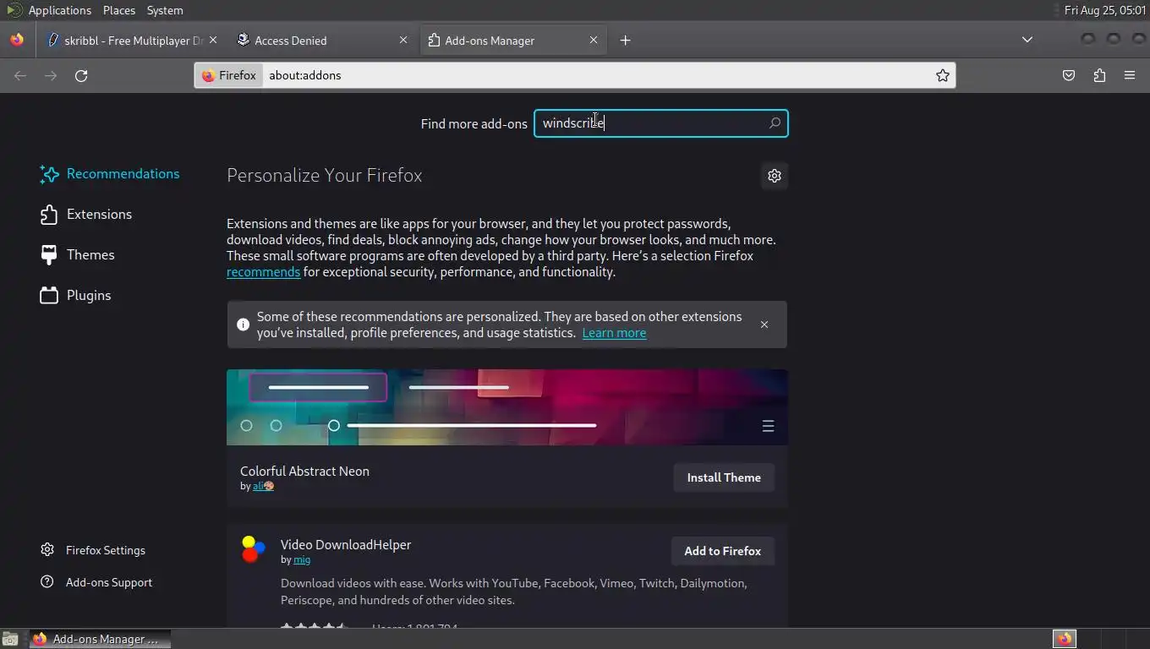The image size is (1150, 649).
Task: Bookmark this page with the star icon
Action: [x=943, y=75]
